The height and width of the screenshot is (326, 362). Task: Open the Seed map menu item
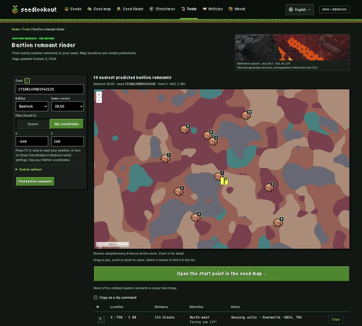99,9
